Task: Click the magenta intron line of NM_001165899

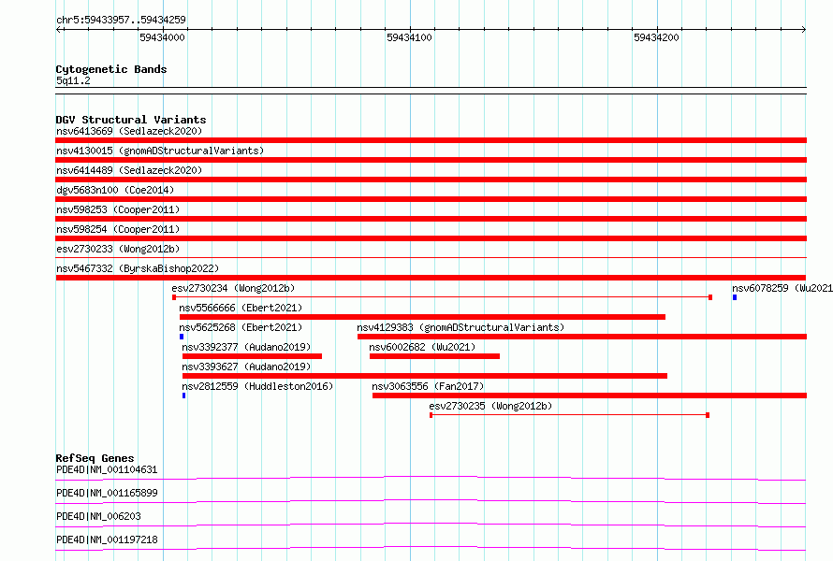Action: coord(431,501)
